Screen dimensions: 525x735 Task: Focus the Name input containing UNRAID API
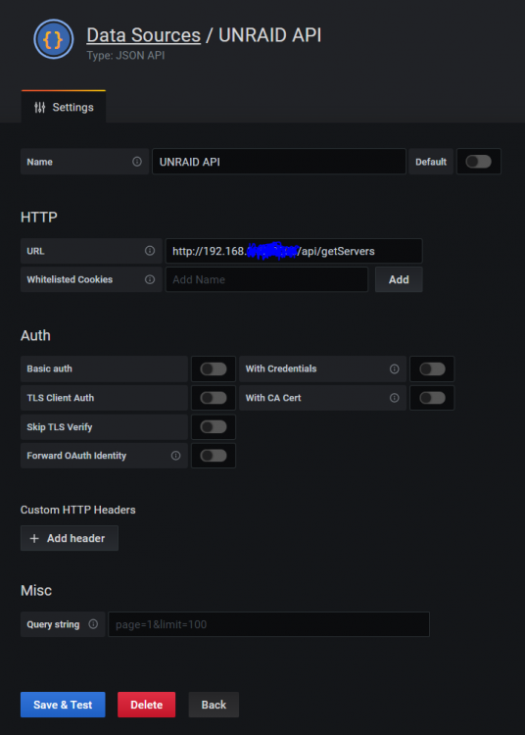click(279, 162)
